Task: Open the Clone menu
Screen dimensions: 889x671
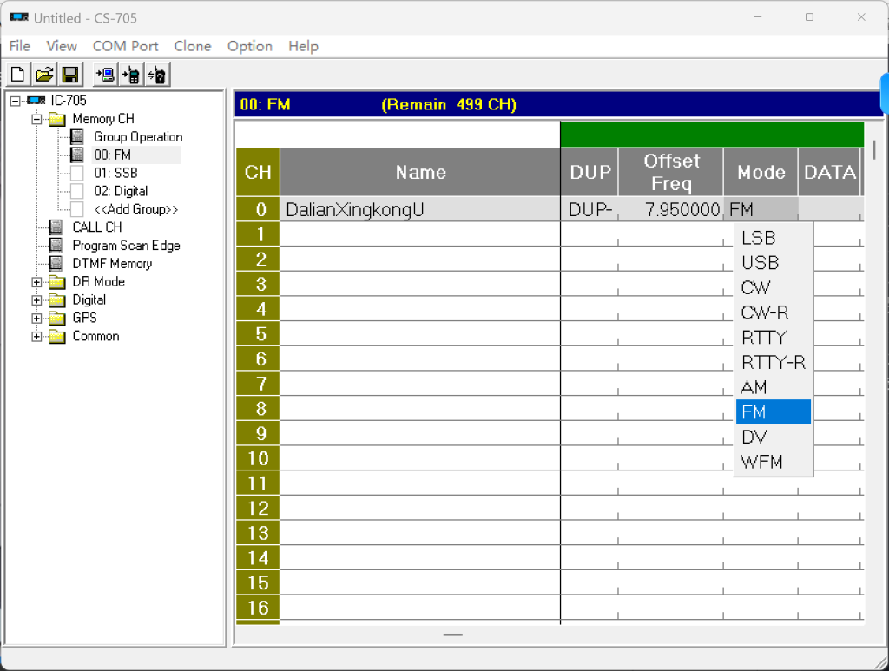Action: [x=193, y=46]
